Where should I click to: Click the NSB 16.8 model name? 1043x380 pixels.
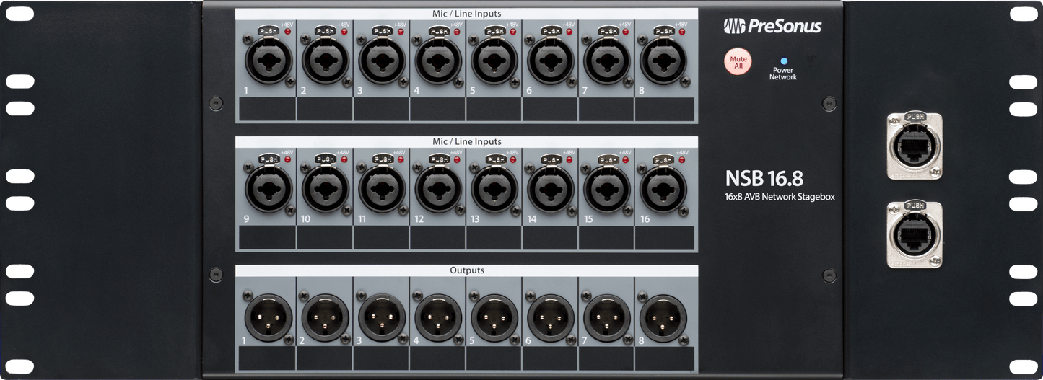[764, 178]
